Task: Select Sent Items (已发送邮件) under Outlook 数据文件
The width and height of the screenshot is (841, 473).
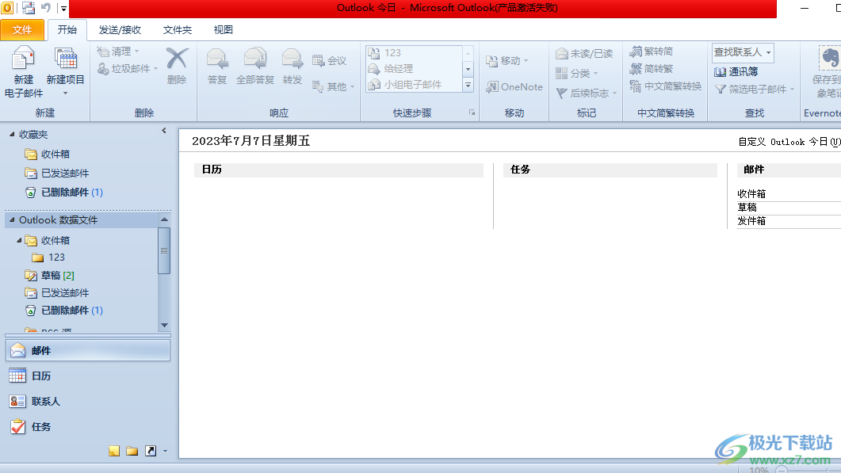Action: coord(57,293)
